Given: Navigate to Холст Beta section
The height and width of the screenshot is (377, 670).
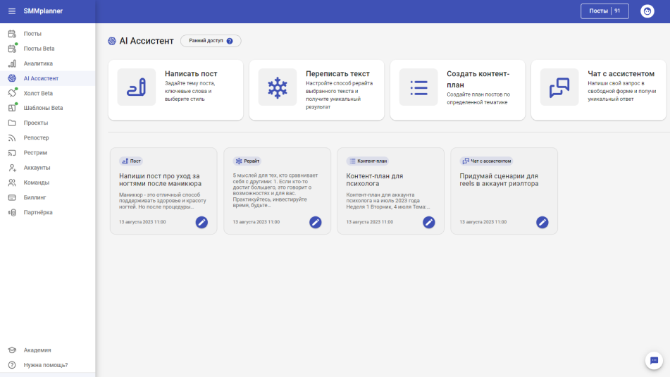Looking at the screenshot, I should (x=38, y=93).
